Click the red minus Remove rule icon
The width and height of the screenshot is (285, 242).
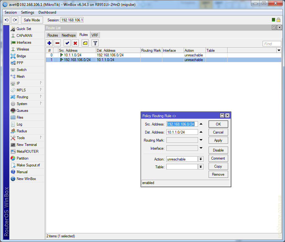[57, 43]
